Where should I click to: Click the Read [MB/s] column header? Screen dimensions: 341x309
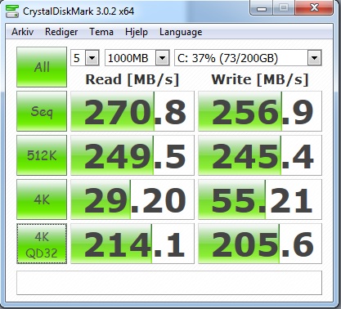[132, 80]
